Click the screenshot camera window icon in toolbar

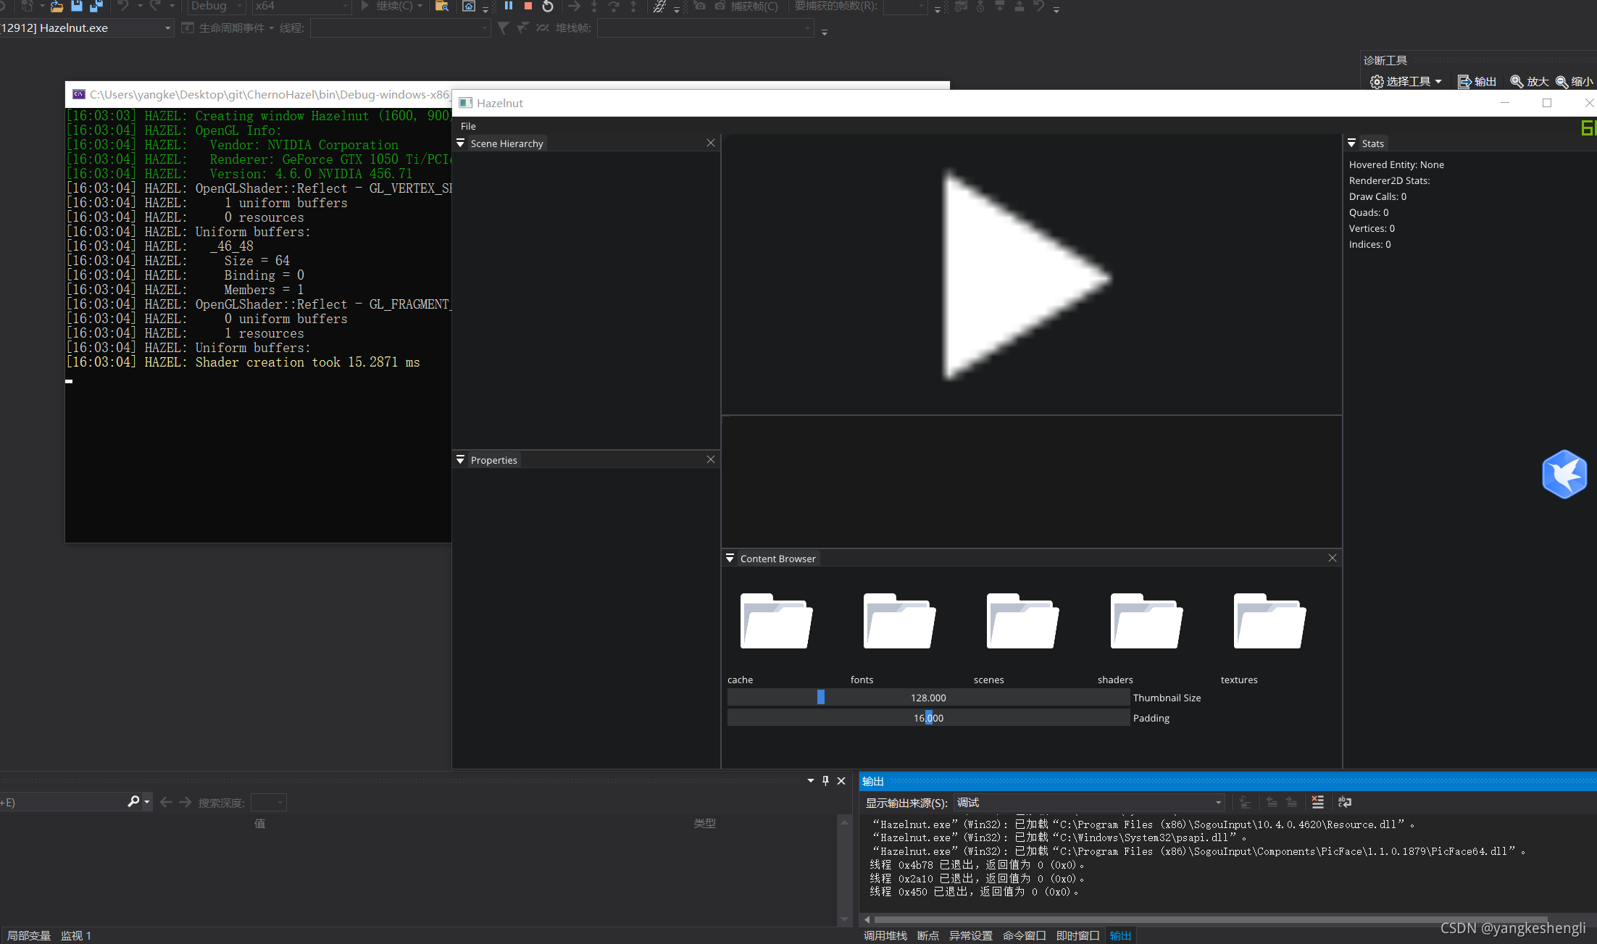[x=469, y=6]
